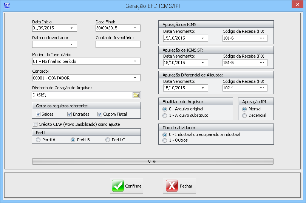Screen dimensions: 306x203
Task: Toggle the Entradas checkbox
Action: pos(70,114)
